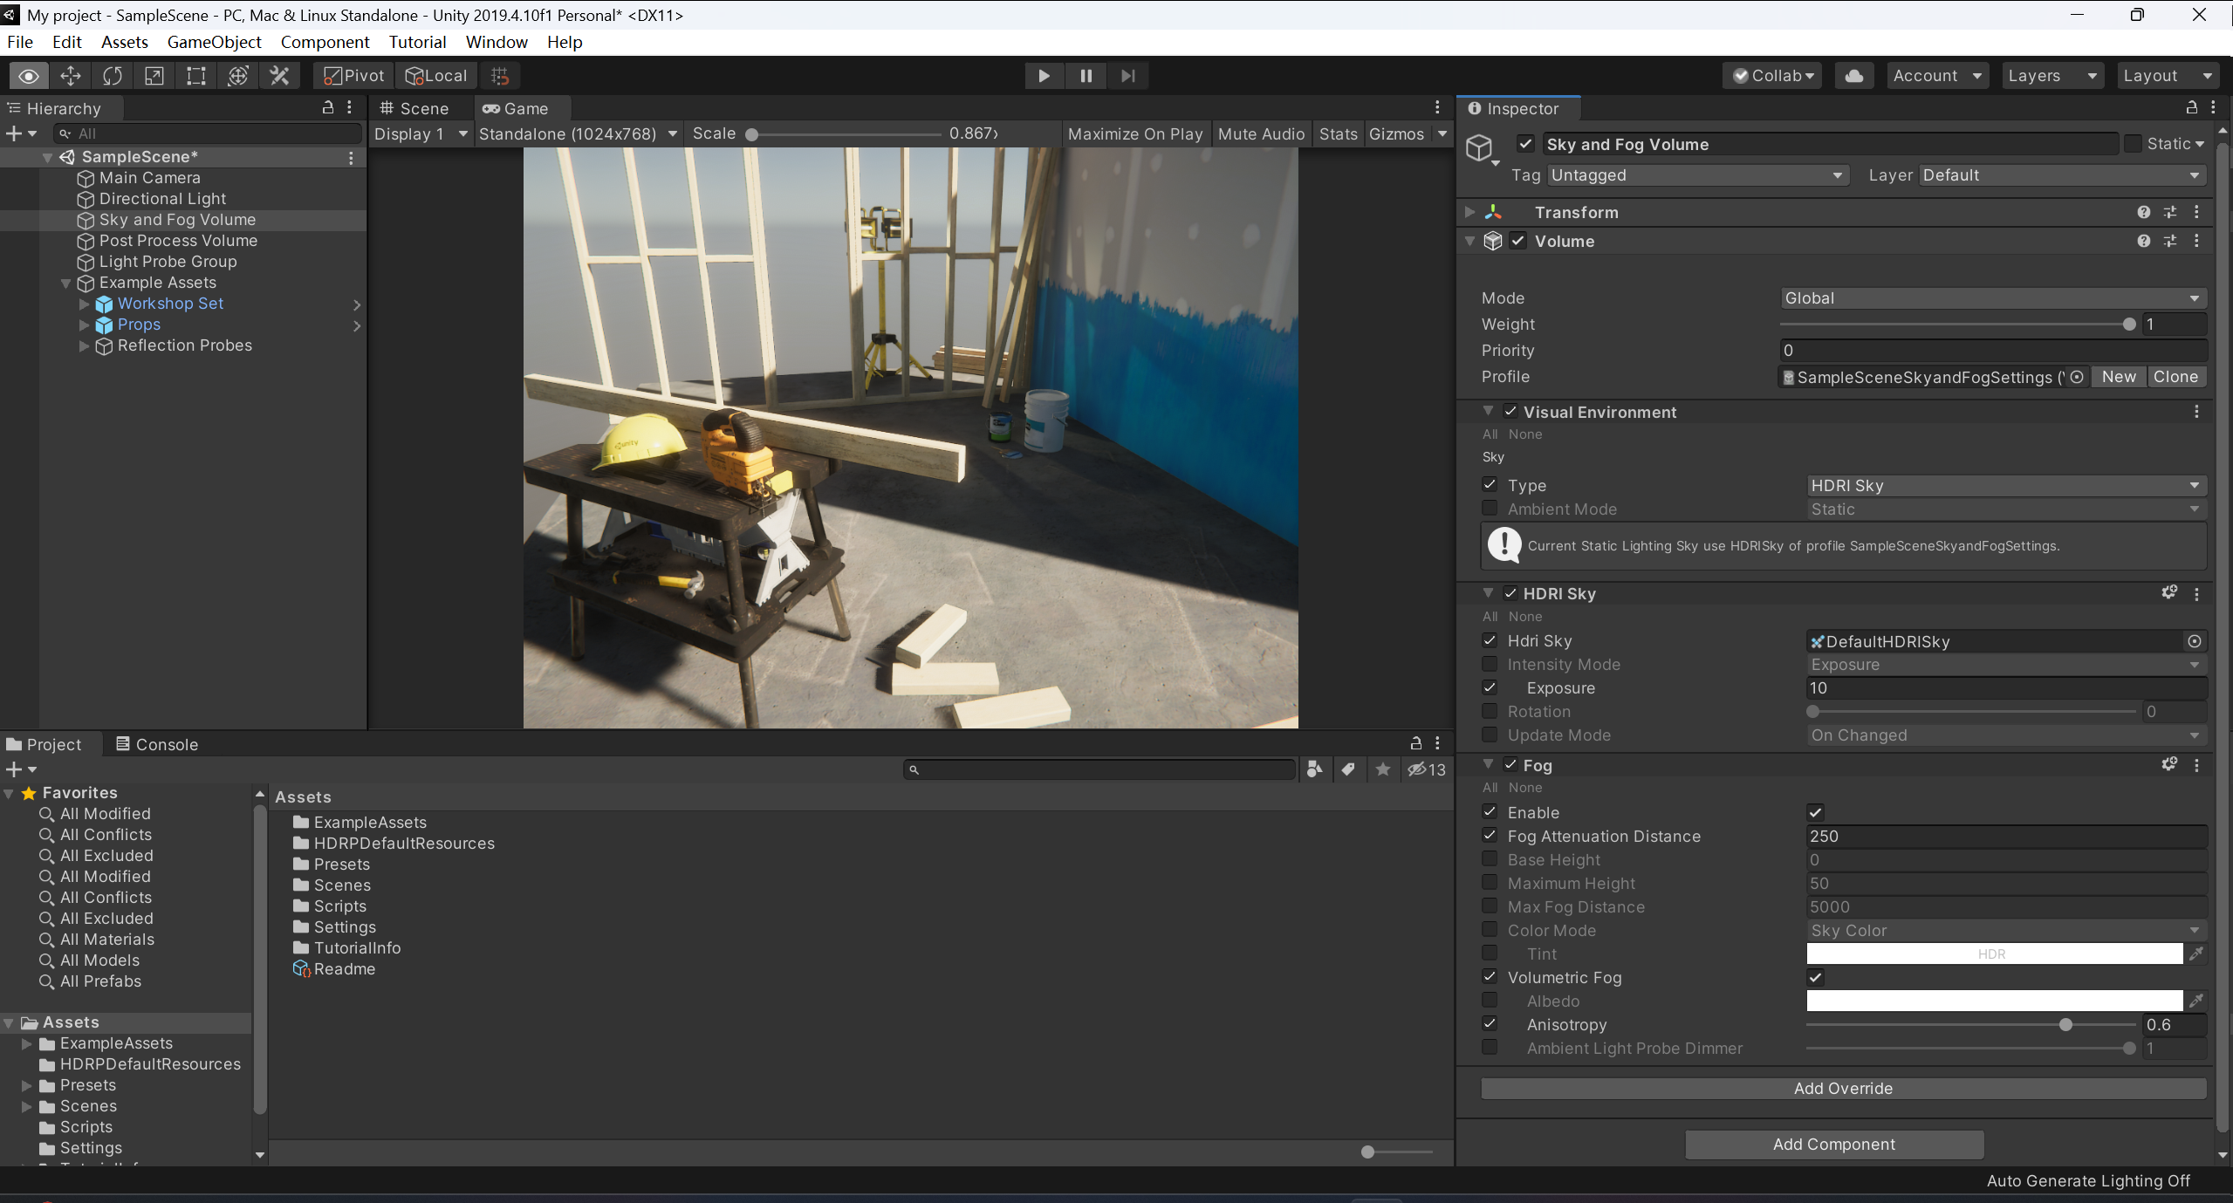Image resolution: width=2233 pixels, height=1203 pixels.
Task: Click the Add Override button
Action: [x=1843, y=1088]
